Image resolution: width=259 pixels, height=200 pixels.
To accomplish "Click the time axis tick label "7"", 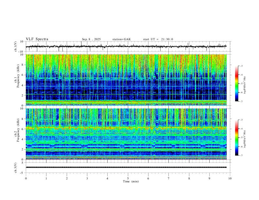I will (x=169, y=178).
